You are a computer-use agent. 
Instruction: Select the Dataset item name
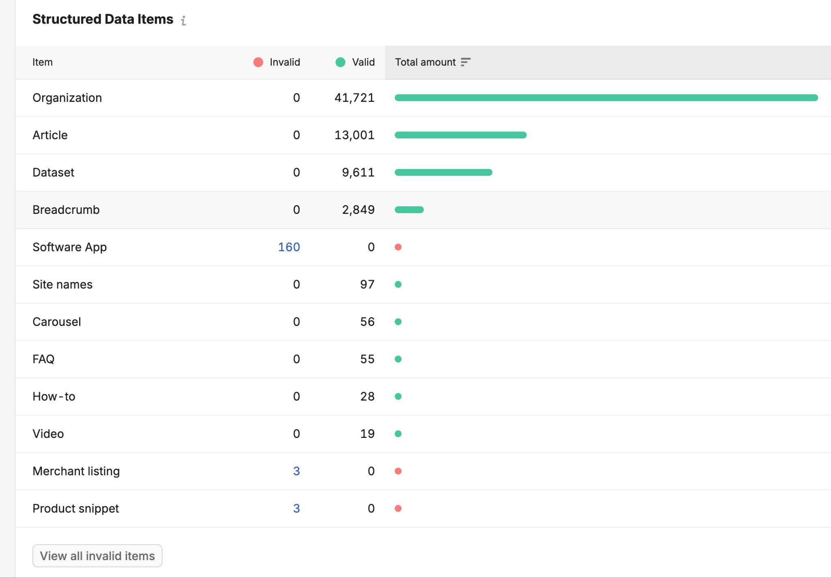click(x=53, y=172)
